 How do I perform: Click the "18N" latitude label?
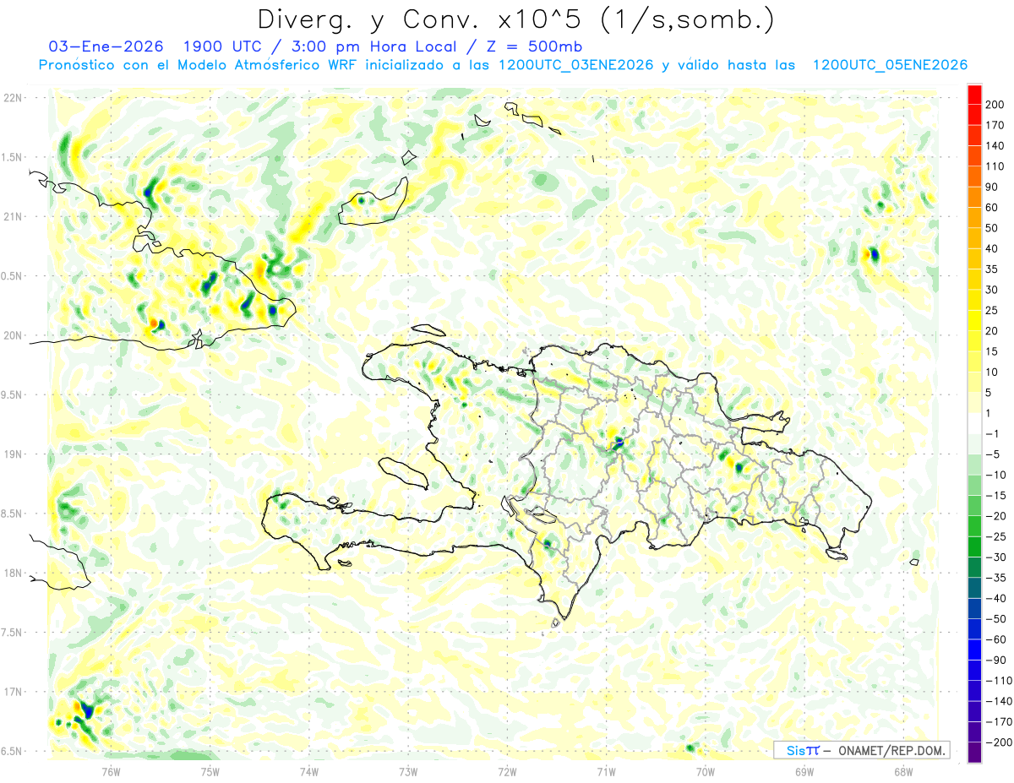(x=12, y=573)
